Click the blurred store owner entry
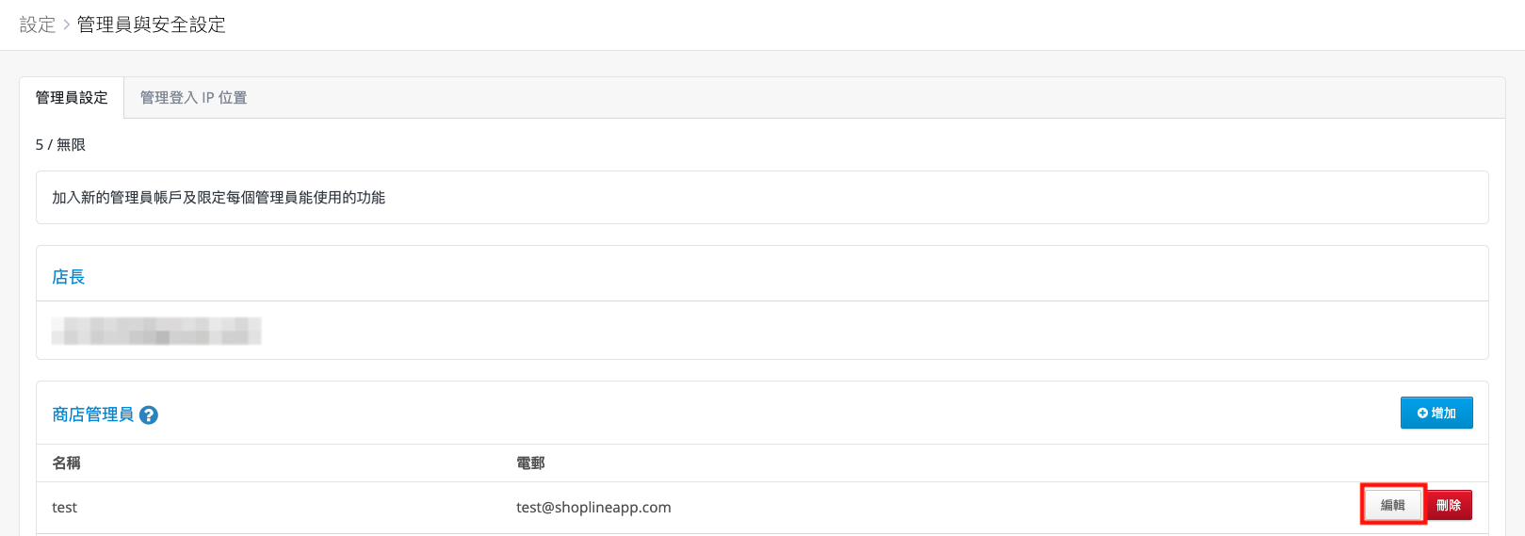This screenshot has width=1525, height=536. (156, 331)
